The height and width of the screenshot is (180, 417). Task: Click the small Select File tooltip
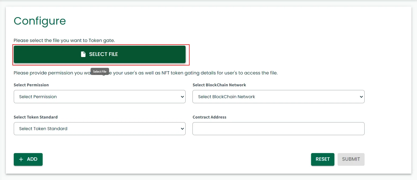coord(100,72)
